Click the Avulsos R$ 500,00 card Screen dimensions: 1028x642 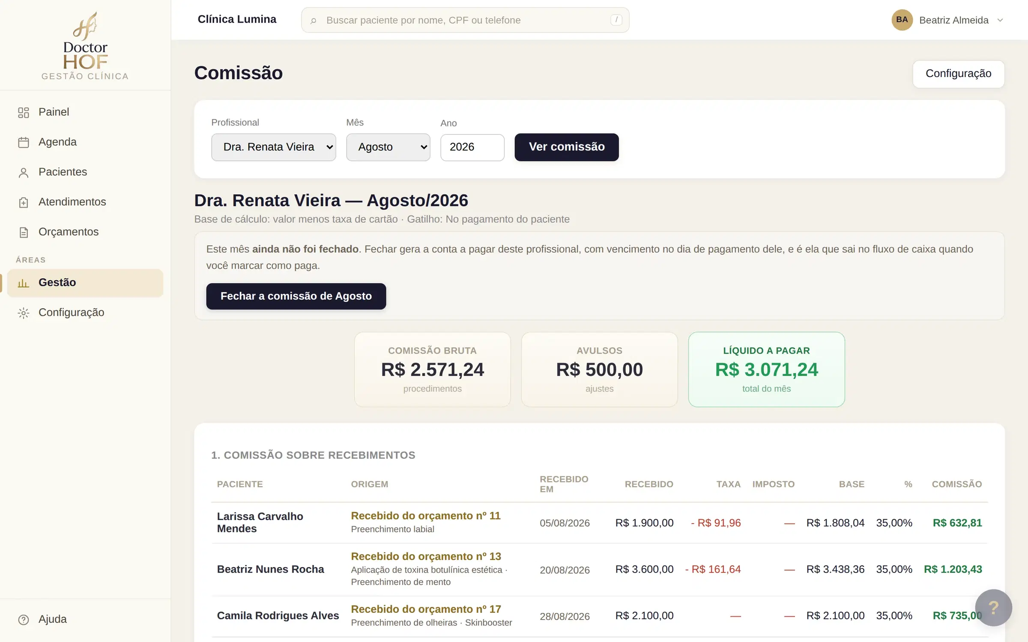click(599, 369)
